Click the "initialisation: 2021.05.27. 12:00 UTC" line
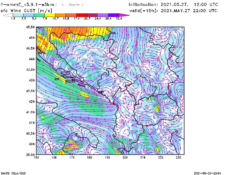Image resolution: width=227 pixels, height=175 pixels. 173,5
